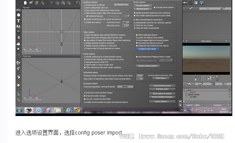Adjust the maximum undo operations stepper
235x143 pixels.
click(143, 76)
